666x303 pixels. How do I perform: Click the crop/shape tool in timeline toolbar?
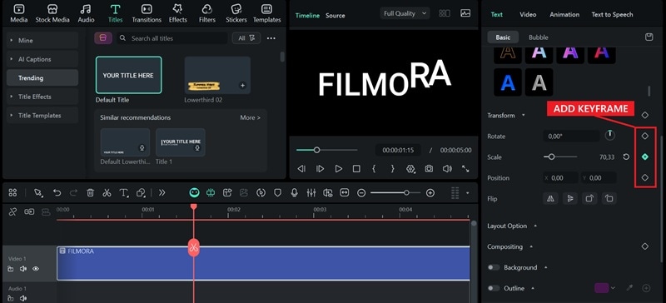pyautogui.click(x=141, y=193)
